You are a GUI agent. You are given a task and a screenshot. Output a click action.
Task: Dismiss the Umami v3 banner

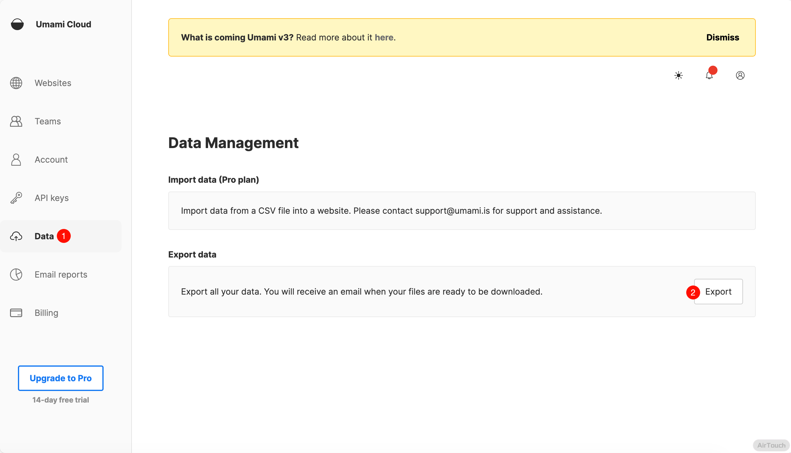click(x=722, y=37)
